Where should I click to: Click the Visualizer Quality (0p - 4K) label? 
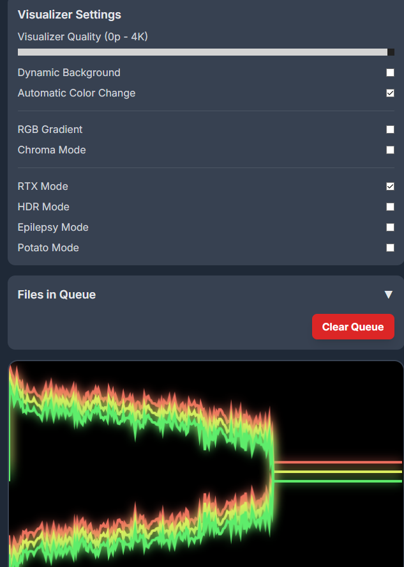tap(83, 37)
